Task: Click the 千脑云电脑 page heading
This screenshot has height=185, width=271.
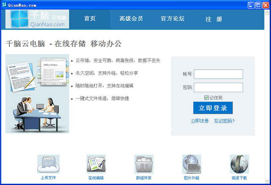Action: point(64,44)
